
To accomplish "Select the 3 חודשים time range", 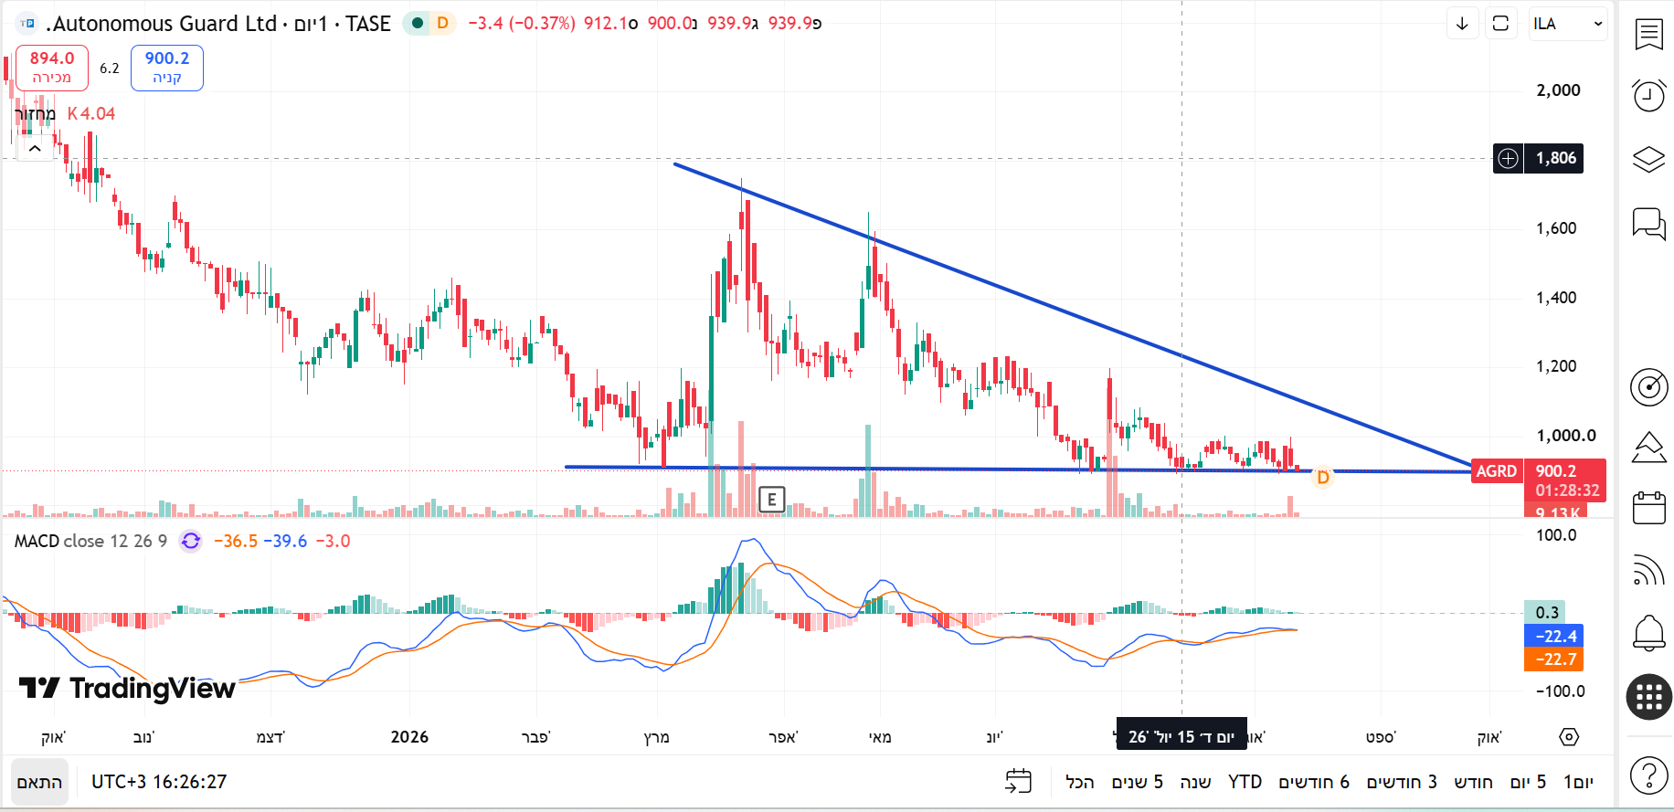I will click(1402, 782).
